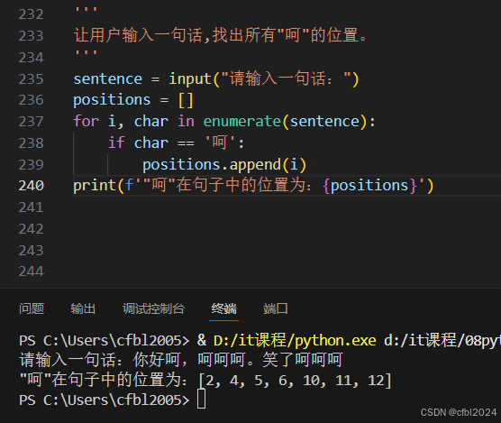Click the comment text 让用户输入一句话
Viewport: 501px width, 423px height.
tap(138, 35)
